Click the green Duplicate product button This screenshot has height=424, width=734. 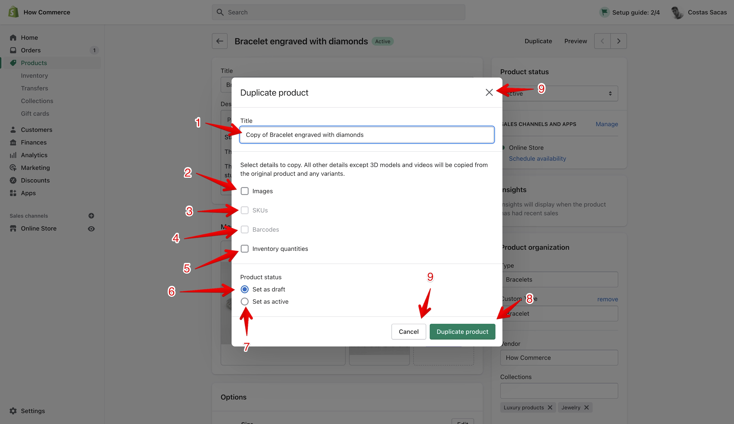(462, 332)
